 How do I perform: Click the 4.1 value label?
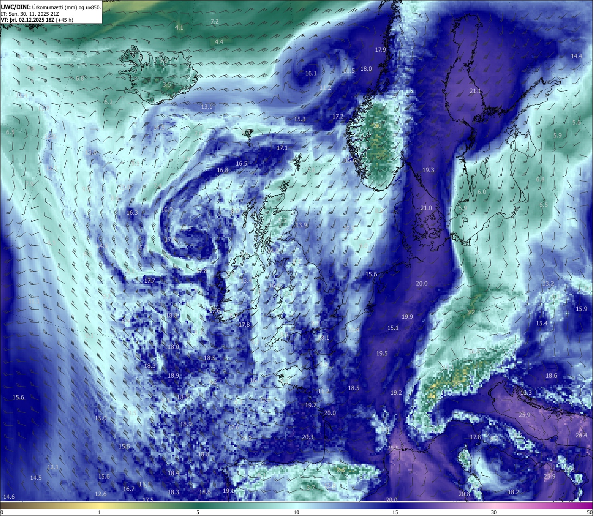pyautogui.click(x=179, y=27)
